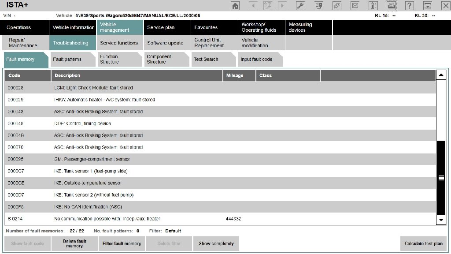Switch to the Input fault code tab
The width and height of the screenshot is (451, 254).
point(260,60)
